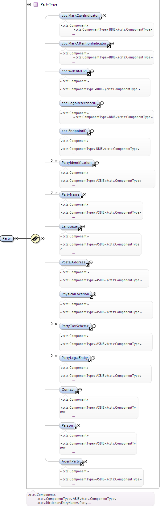Image resolution: width=160 pixels, height=507 pixels.
Task: Select the Language element node
Action: [70, 227]
